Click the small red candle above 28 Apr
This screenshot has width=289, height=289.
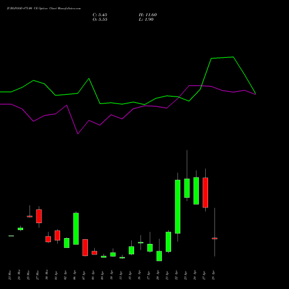(x=214, y=238)
